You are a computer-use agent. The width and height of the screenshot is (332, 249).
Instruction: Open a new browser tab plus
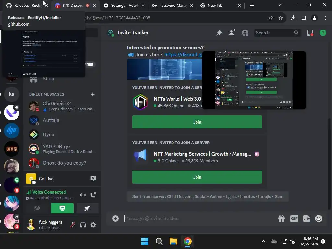tap(252, 6)
